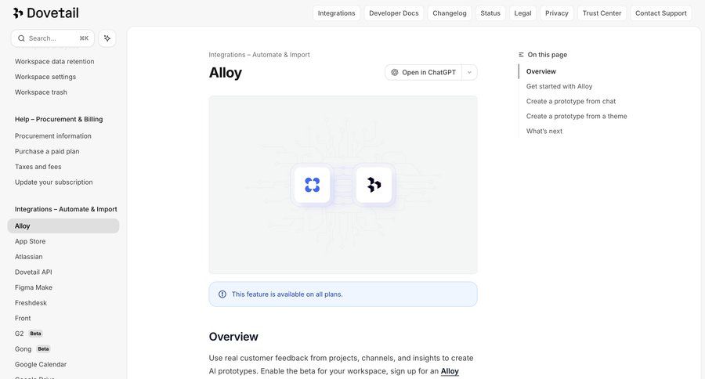The image size is (705, 379).
Task: Click the This feature is available notice
Action: coord(343,294)
